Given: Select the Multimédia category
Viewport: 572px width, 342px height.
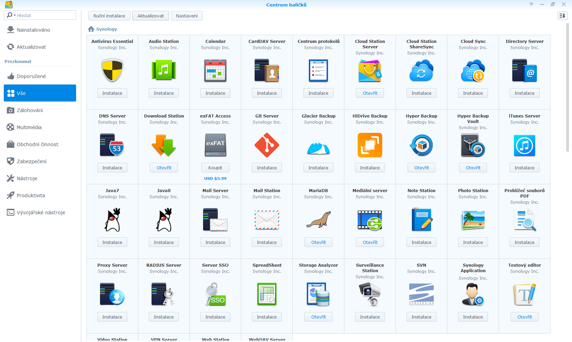Looking at the screenshot, I should coord(40,127).
